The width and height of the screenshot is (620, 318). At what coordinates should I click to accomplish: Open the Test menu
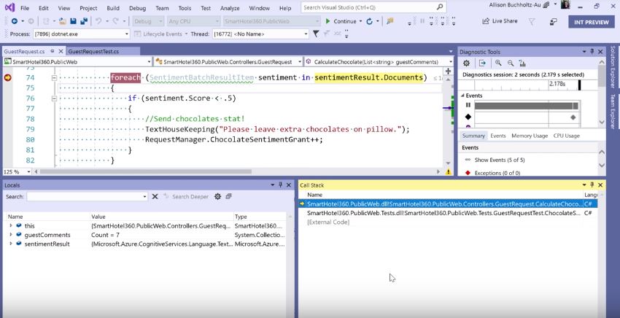point(206,8)
